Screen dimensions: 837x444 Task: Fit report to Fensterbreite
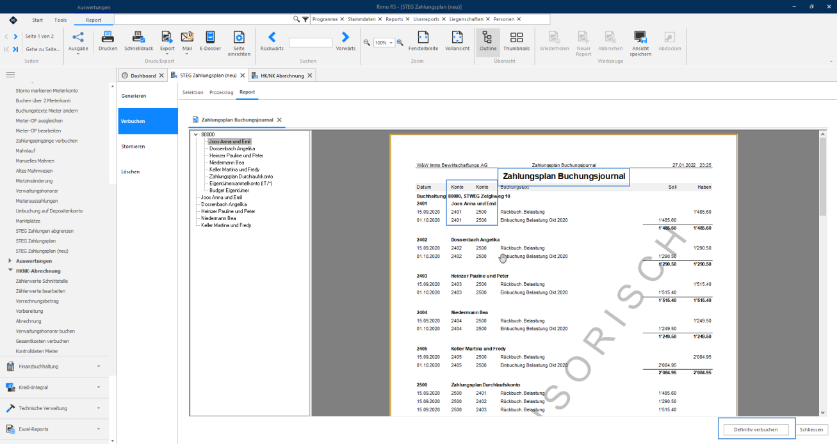pyautogui.click(x=423, y=41)
